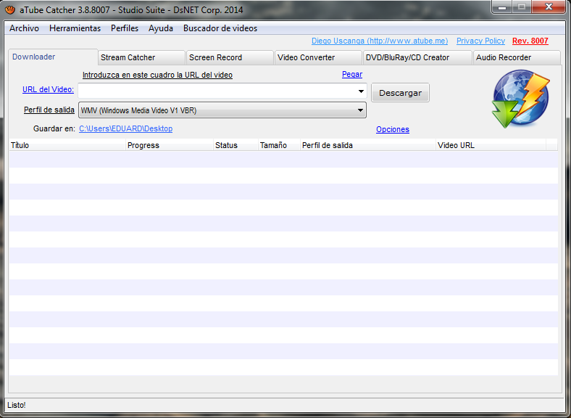Open the Perfiles menu
The width and height of the screenshot is (571, 418).
125,28
